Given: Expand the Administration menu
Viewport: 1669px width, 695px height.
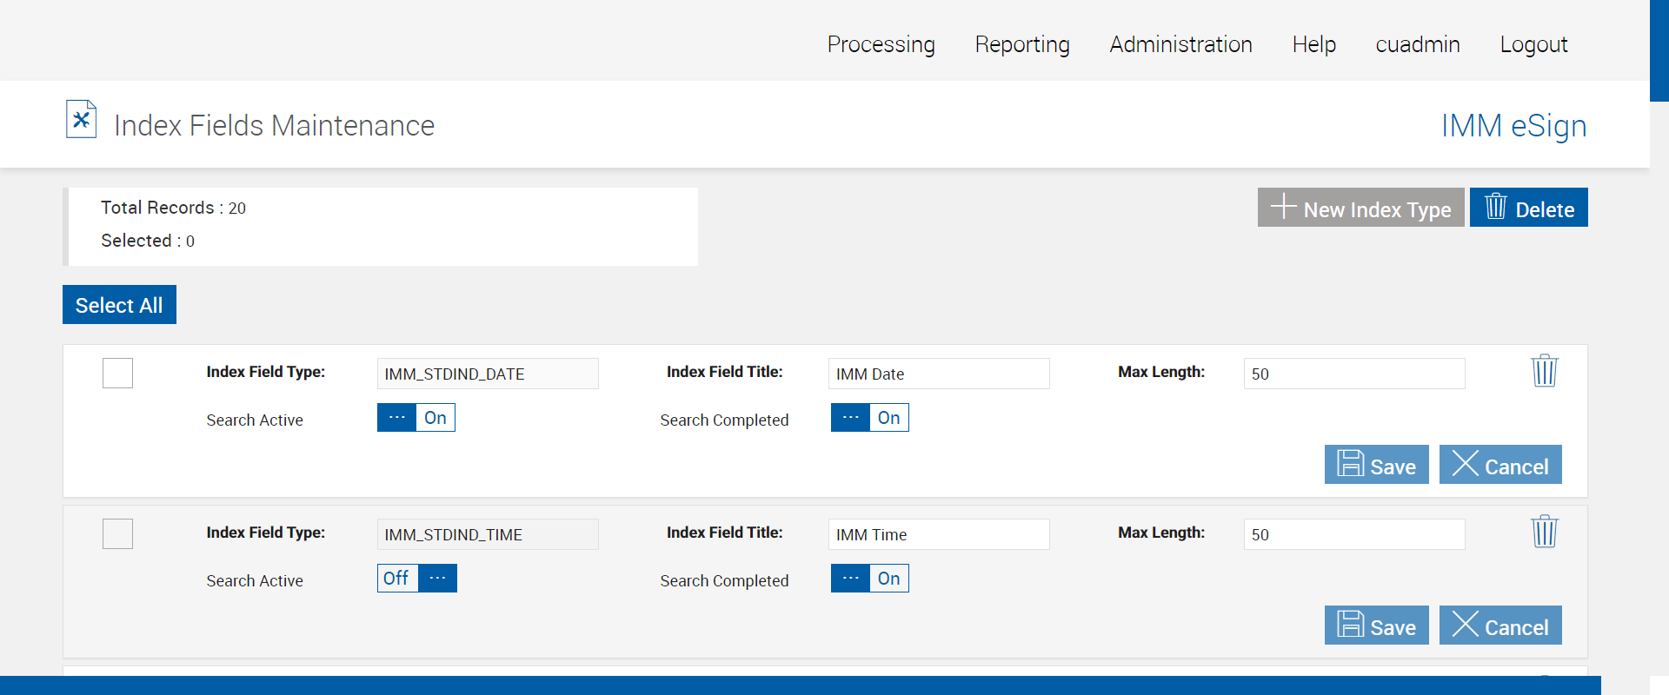Looking at the screenshot, I should pyautogui.click(x=1180, y=44).
